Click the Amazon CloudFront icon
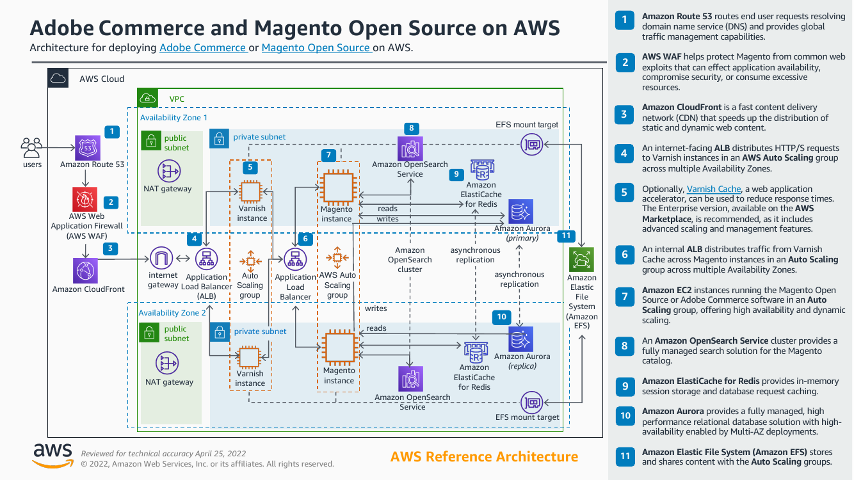This screenshot has height=480, width=854. pyautogui.click(x=86, y=270)
